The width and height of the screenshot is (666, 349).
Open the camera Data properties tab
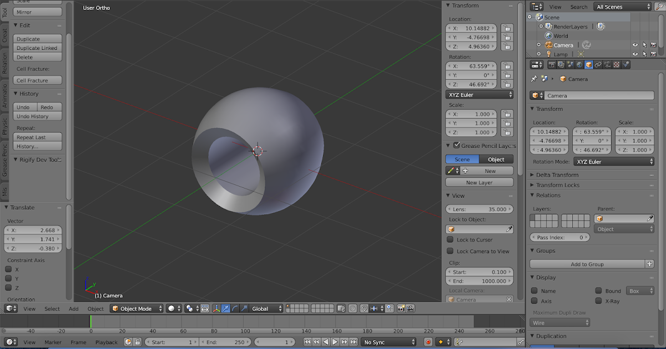tap(607, 65)
